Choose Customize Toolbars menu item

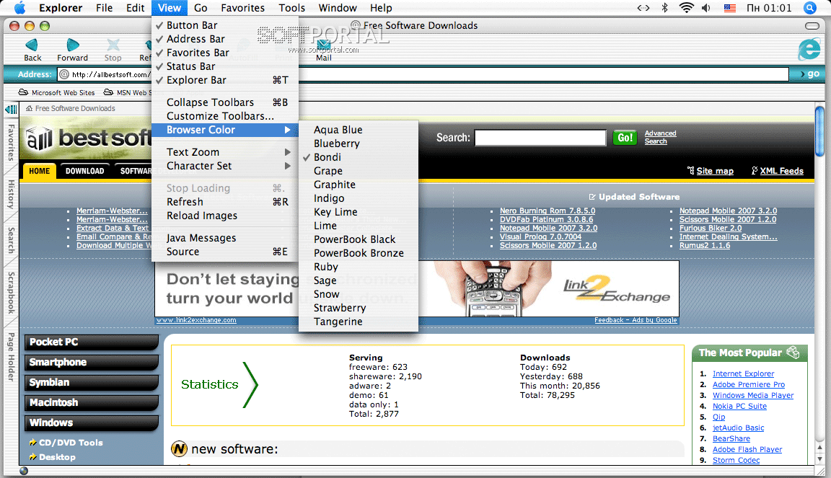(225, 116)
